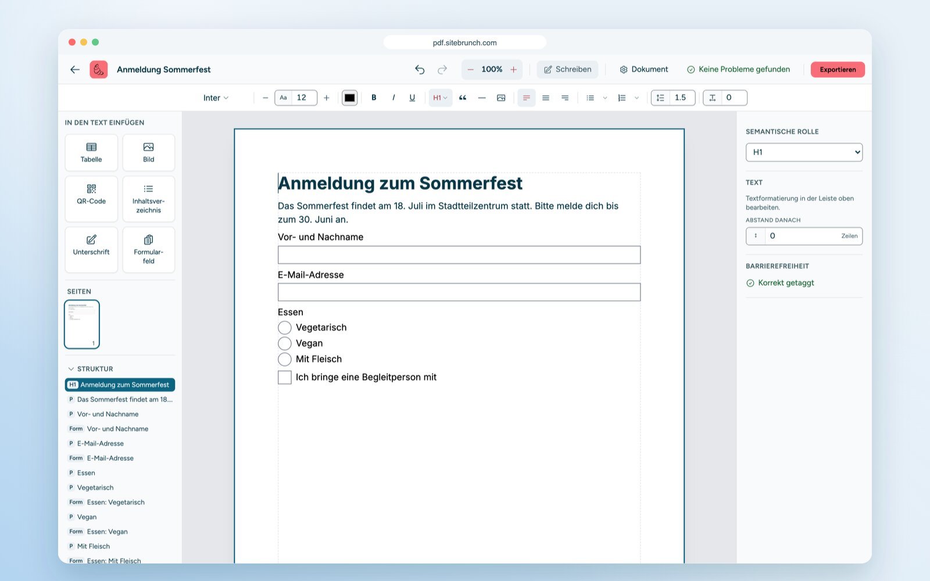Align text left
Screen dimensions: 930x581
(x=526, y=98)
